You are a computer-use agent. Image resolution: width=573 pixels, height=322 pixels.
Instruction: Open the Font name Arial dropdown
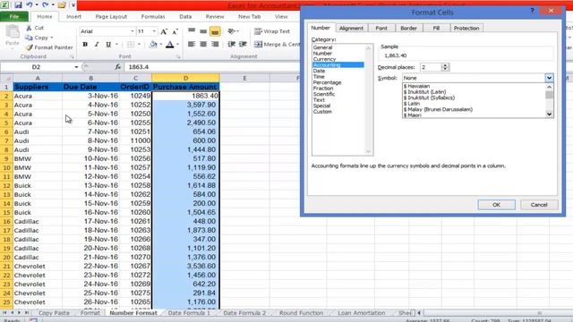click(x=133, y=31)
